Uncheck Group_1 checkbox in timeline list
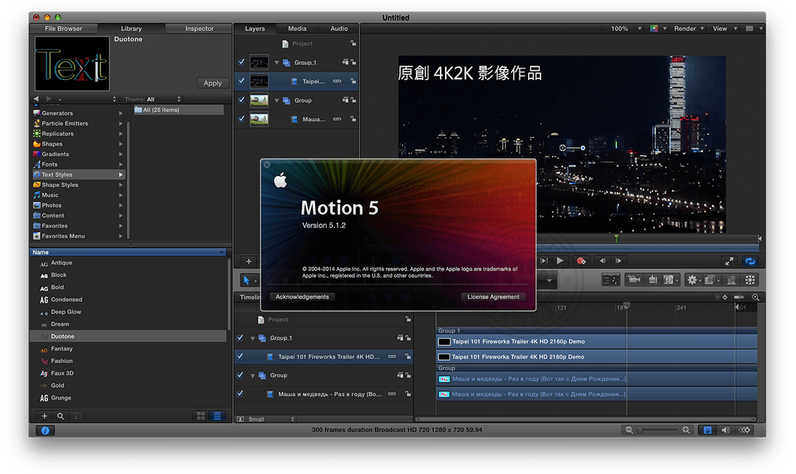Screen dimensions: 796x474 pos(240,337)
